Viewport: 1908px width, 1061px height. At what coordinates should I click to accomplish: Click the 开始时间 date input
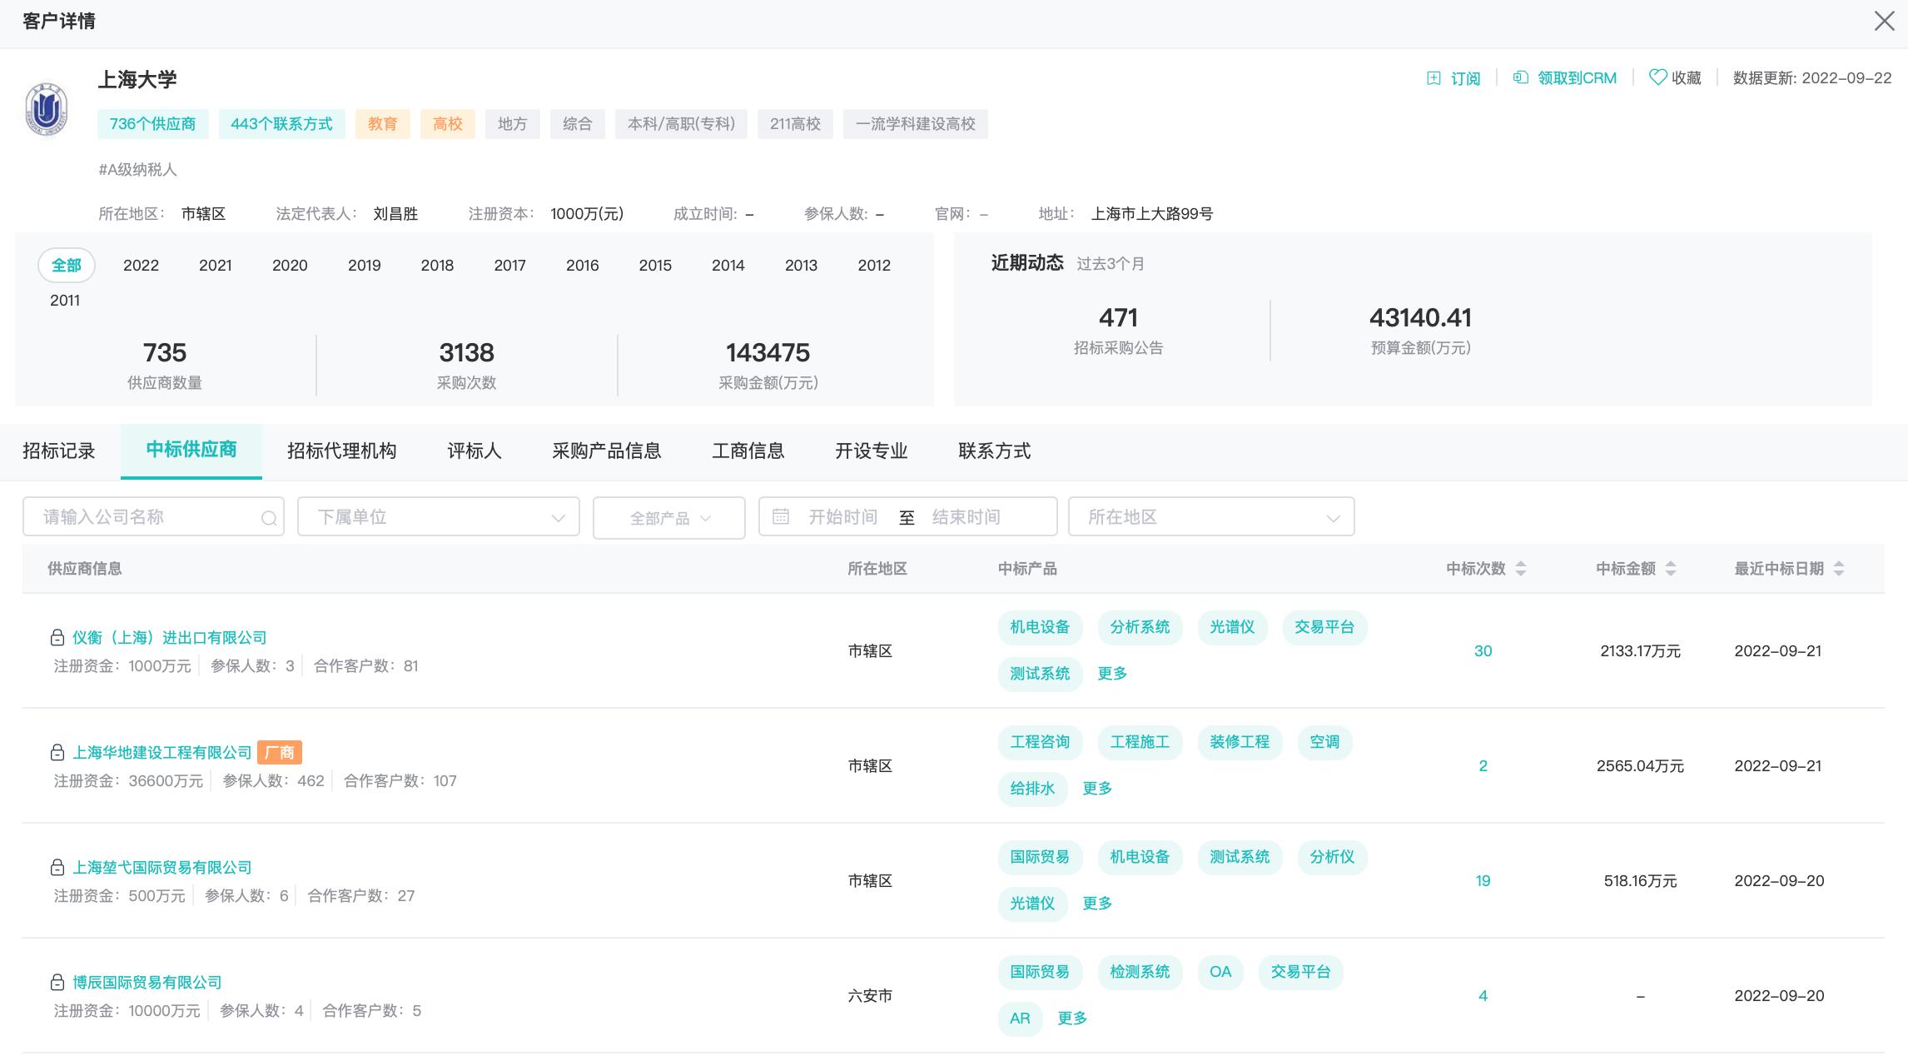pyautogui.click(x=843, y=517)
